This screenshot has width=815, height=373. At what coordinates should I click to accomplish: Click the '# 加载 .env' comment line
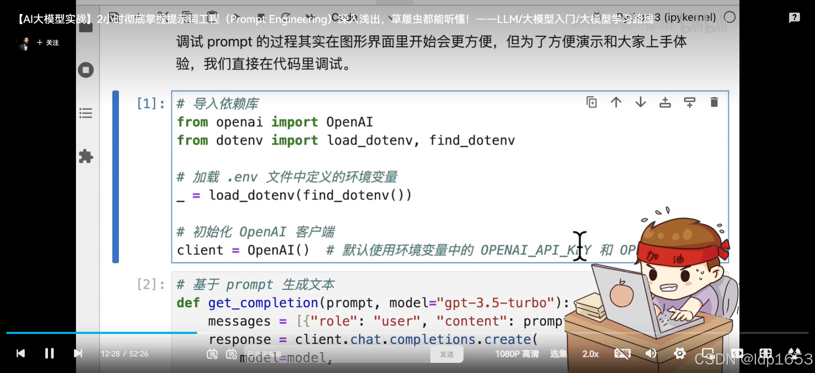(x=287, y=177)
